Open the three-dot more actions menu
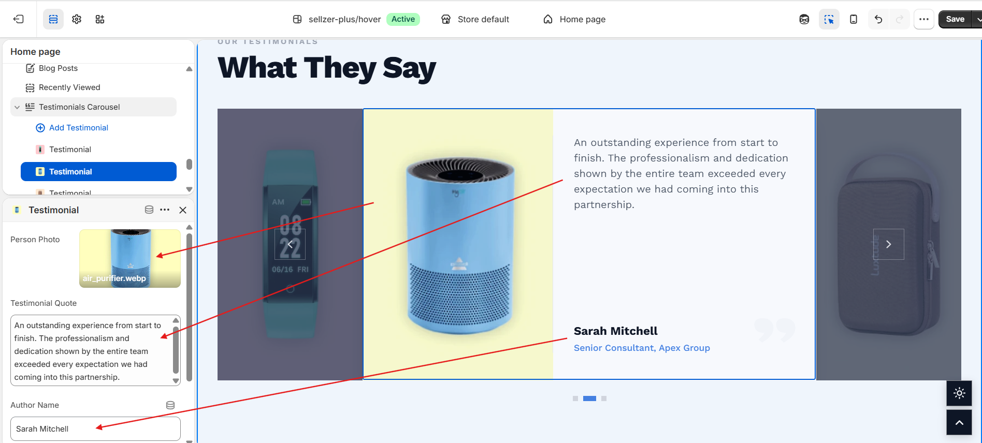 coord(924,19)
